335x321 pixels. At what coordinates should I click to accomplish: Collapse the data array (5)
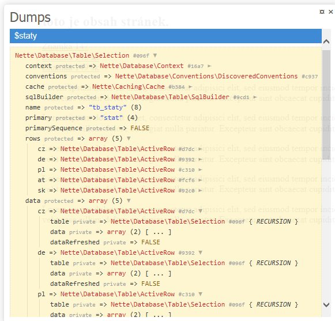(x=129, y=201)
